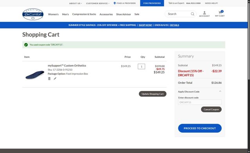Click the Qty quantity field

click(x=141, y=66)
